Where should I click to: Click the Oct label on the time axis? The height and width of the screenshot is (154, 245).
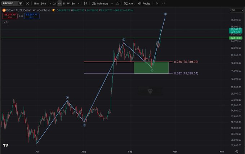pos(175,151)
